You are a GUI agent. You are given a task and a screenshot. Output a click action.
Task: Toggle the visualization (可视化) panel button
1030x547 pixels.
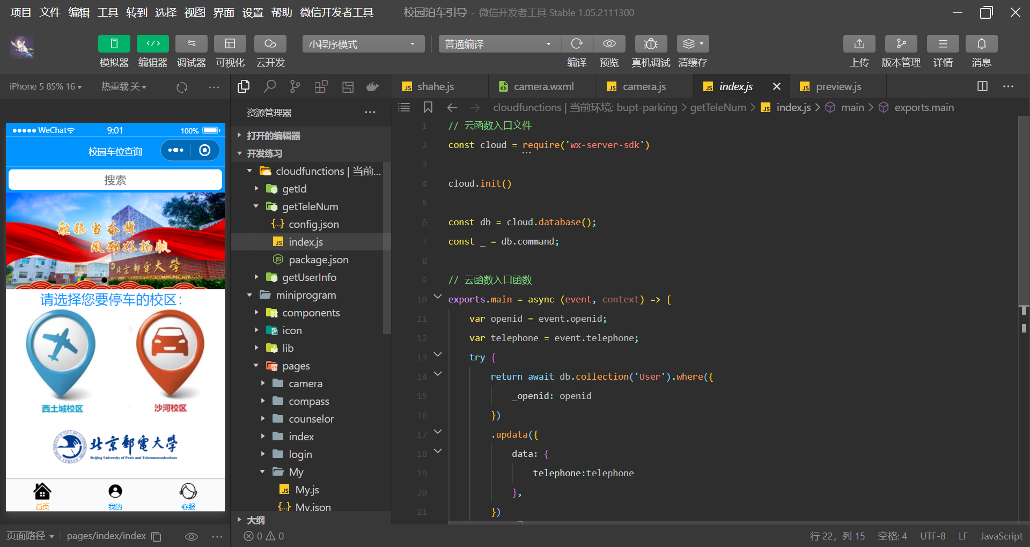coord(230,44)
